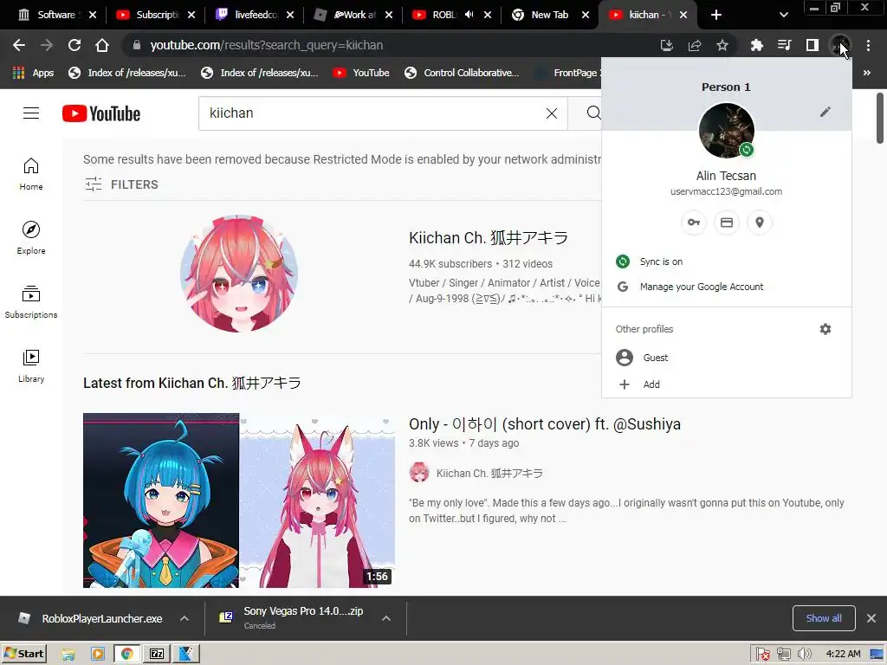Screen dimensions: 887x665
Task: Open the FILTERS panel
Action: pyautogui.click(x=121, y=184)
